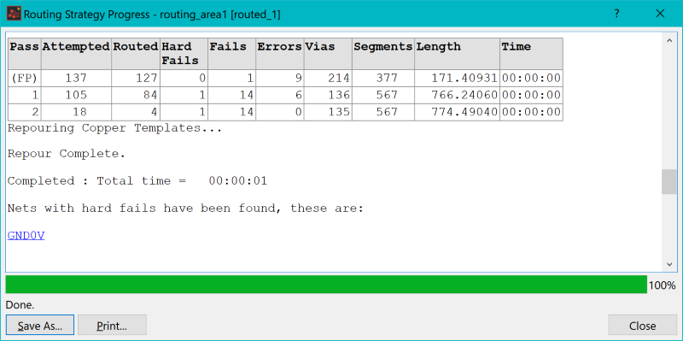Click the (FP) pass row cell
This screenshot has width=683, height=341.
point(25,79)
